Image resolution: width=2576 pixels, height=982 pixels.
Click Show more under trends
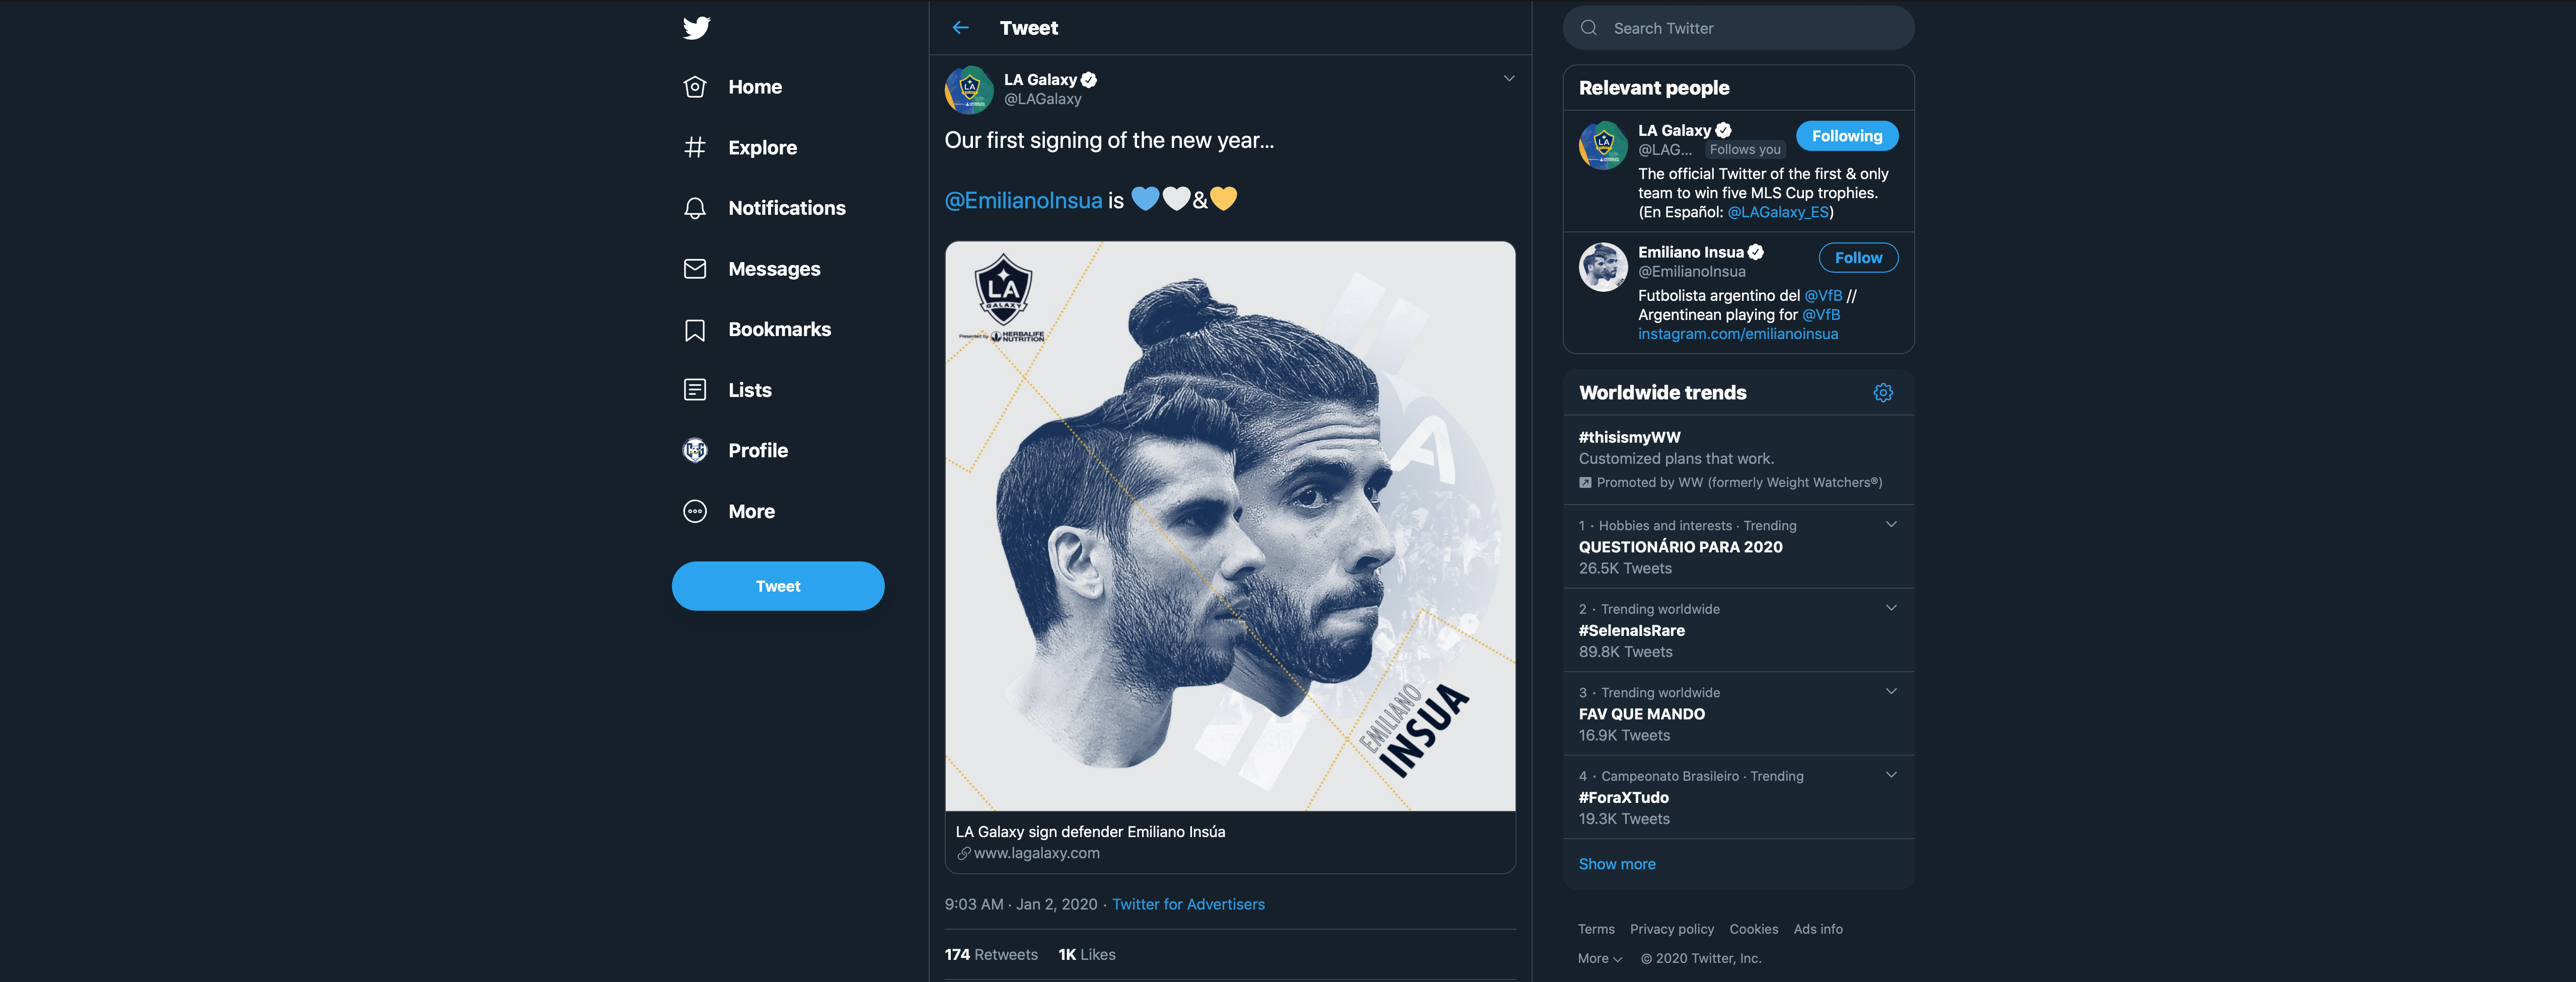pyautogui.click(x=1616, y=864)
